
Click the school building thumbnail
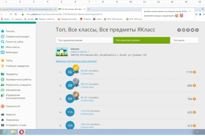point(62,52)
